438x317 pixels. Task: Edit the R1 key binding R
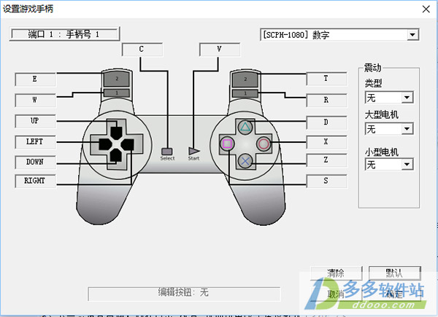[326, 100]
